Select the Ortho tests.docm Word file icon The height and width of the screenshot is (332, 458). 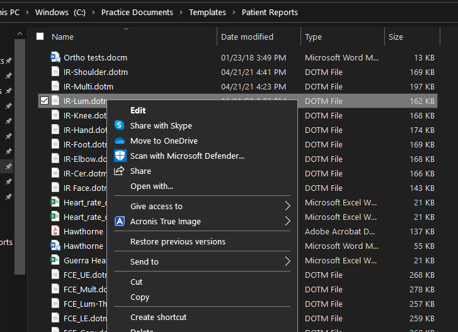[55, 57]
